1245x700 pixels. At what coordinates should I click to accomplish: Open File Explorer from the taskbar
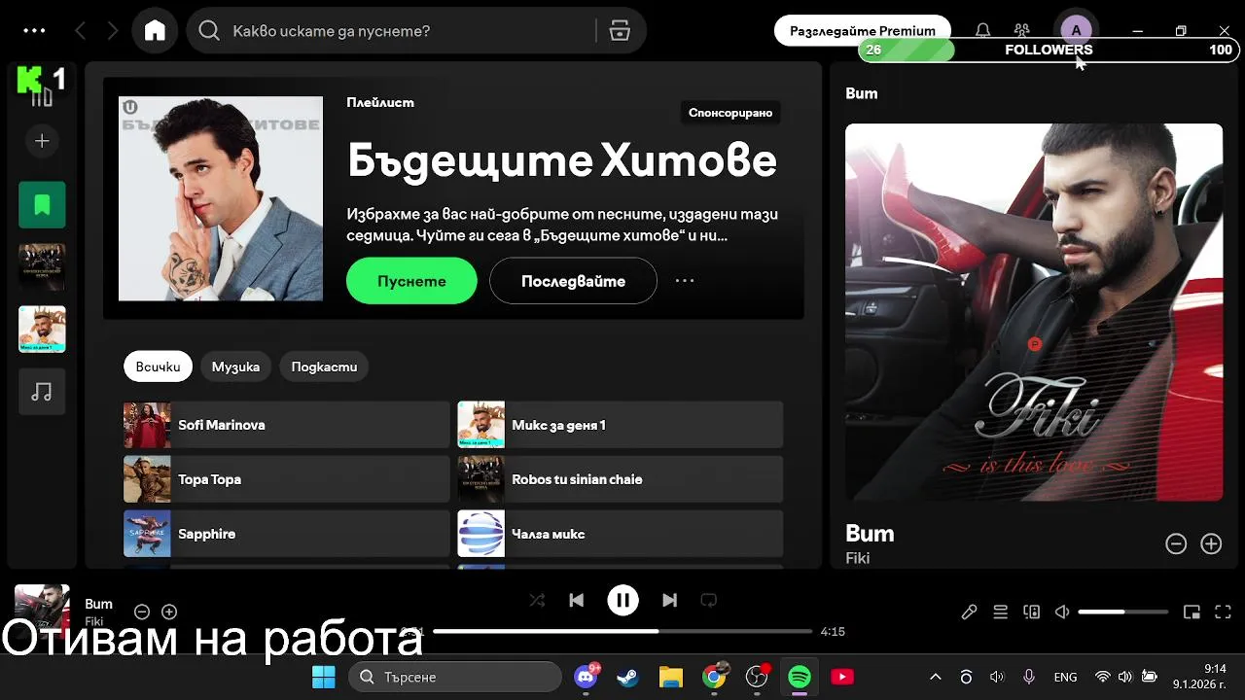(671, 677)
